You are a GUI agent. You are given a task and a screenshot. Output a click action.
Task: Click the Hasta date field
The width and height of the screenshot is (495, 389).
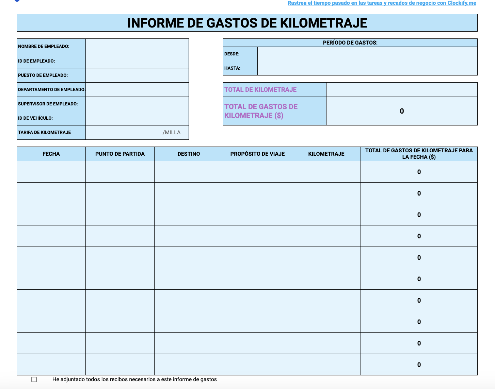click(367, 68)
